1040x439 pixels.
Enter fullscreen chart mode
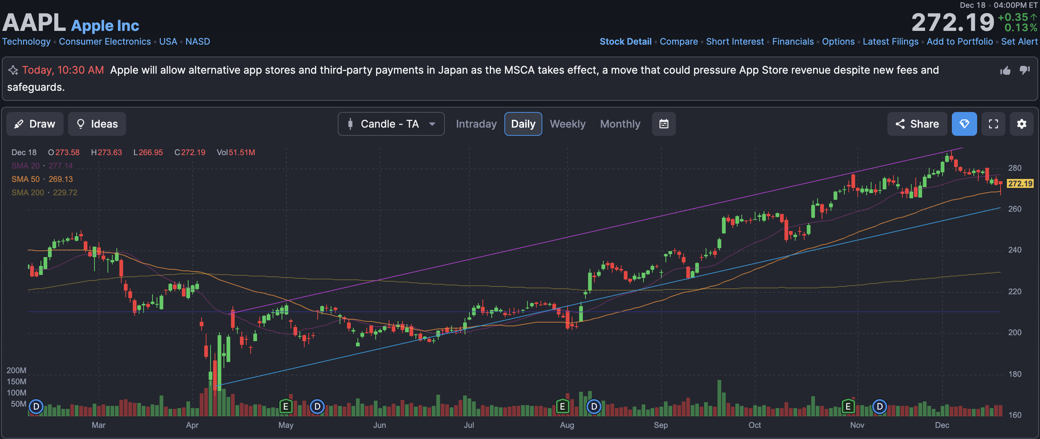993,124
